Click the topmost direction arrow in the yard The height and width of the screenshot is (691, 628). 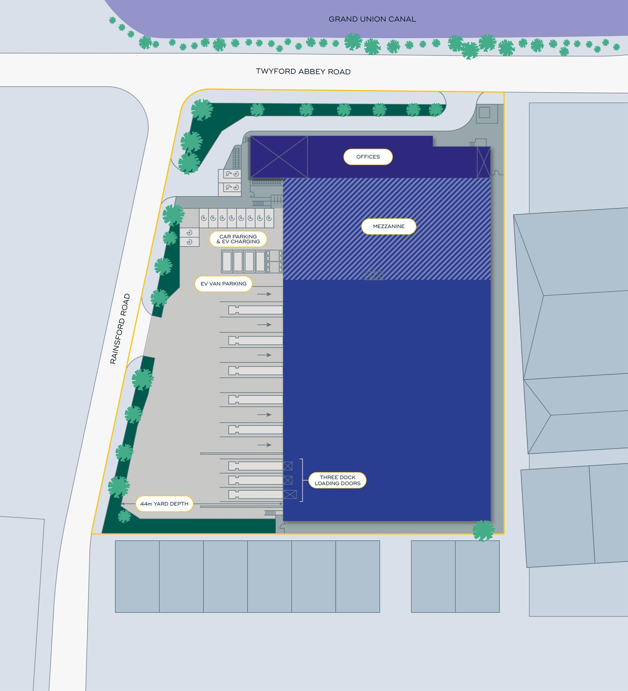tap(264, 294)
